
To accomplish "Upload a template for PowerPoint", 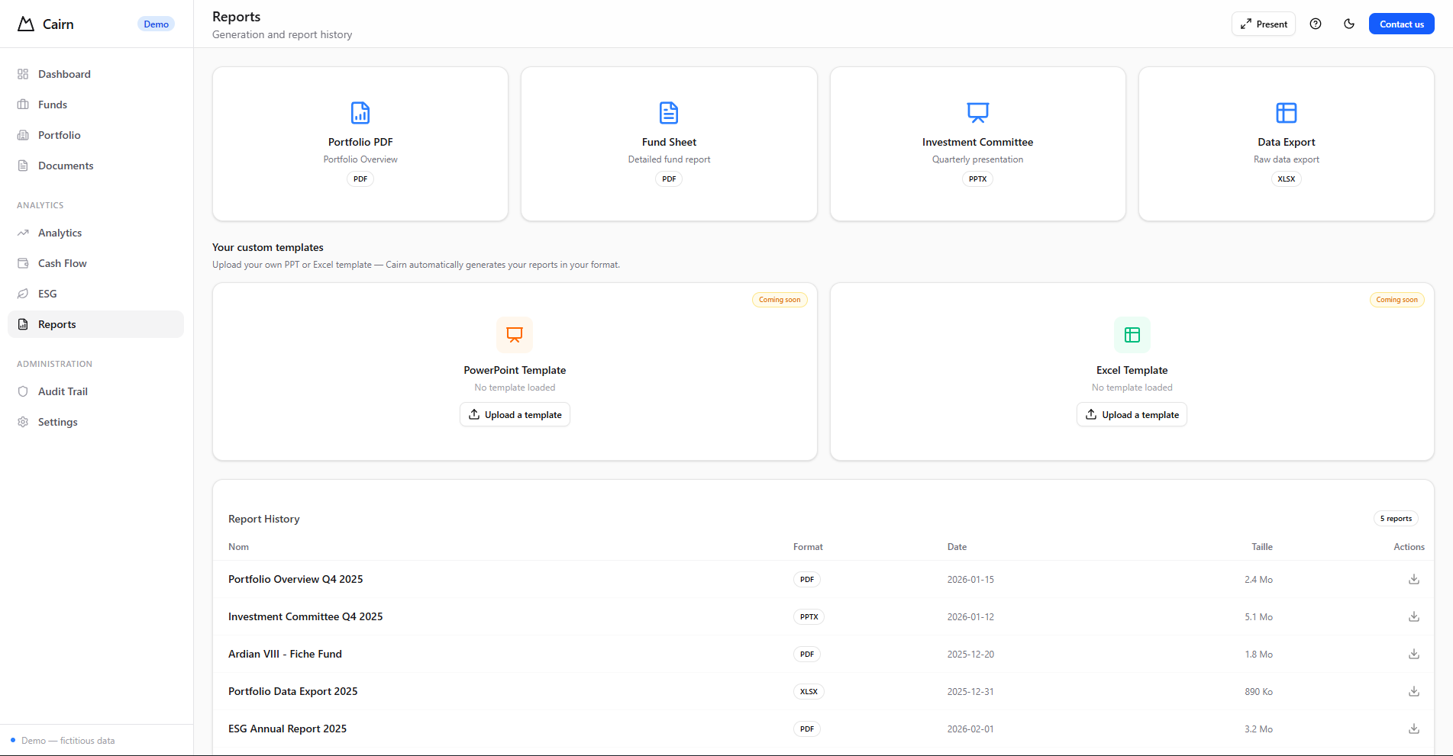I will click(x=515, y=415).
